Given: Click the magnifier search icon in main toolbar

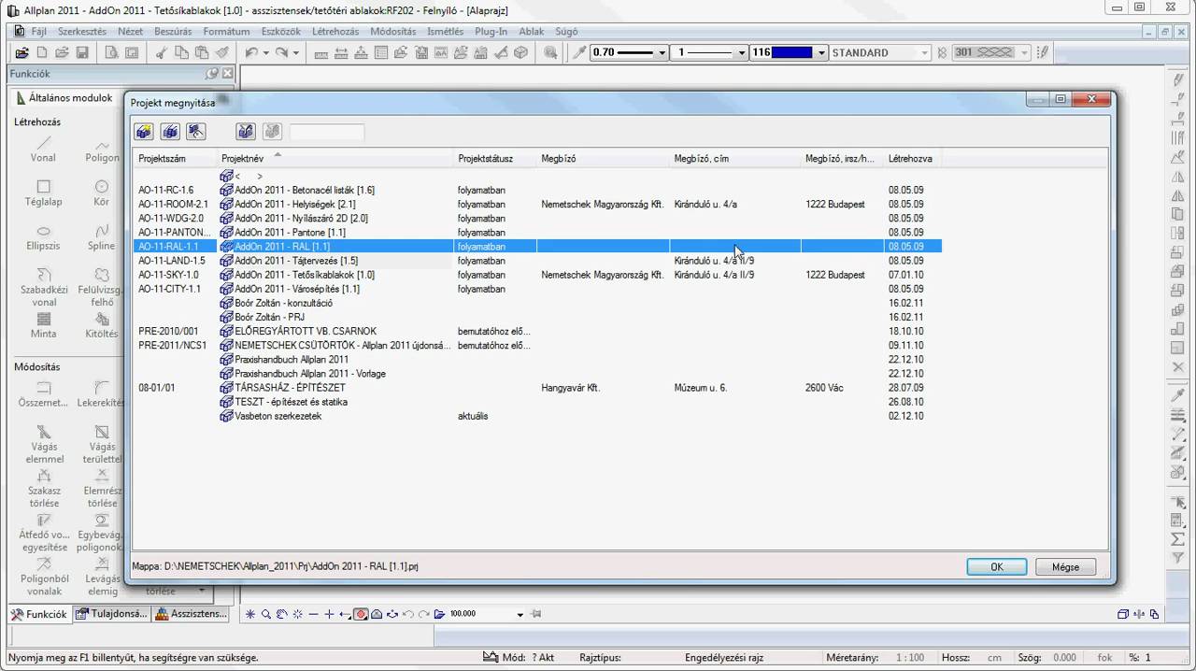Looking at the screenshot, I should 550,53.
